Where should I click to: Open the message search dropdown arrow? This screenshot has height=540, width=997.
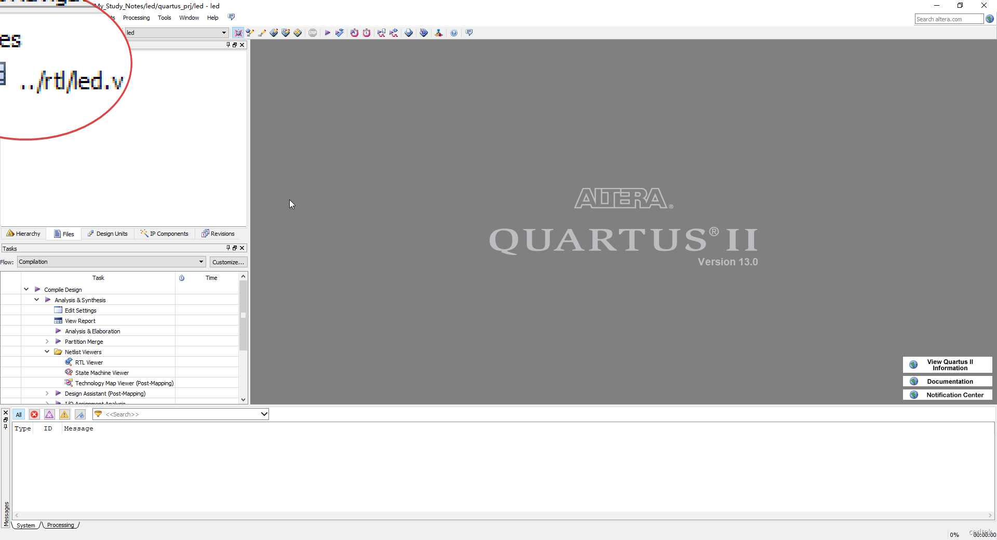click(264, 414)
